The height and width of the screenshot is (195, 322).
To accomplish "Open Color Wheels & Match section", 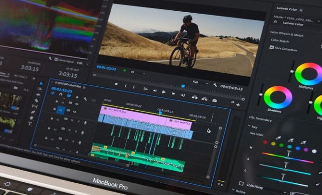I will click(x=287, y=34).
